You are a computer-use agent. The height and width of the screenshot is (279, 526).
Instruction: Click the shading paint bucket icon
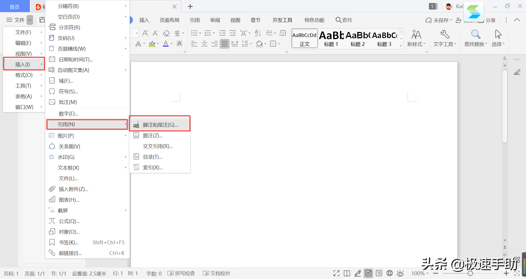[259, 44]
